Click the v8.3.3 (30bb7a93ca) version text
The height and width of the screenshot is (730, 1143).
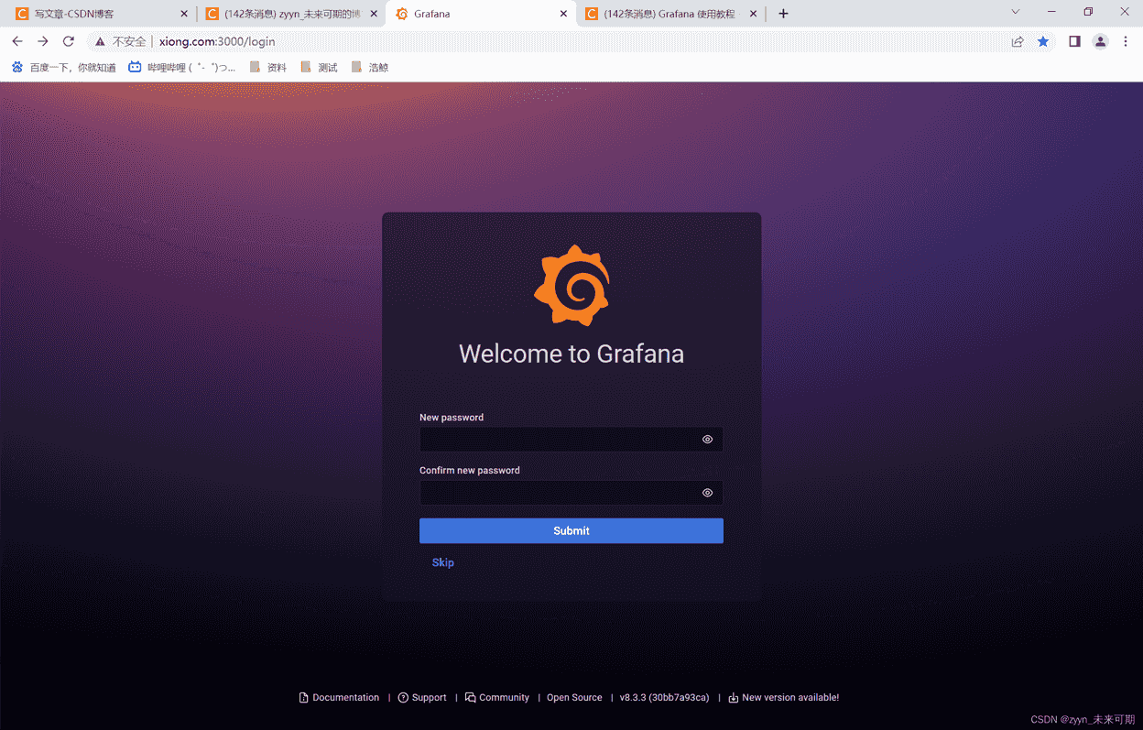coord(664,698)
